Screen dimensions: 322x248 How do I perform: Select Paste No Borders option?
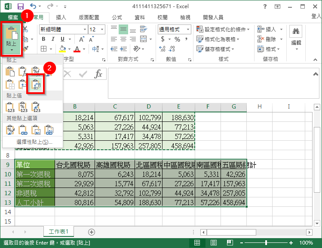point(10,84)
